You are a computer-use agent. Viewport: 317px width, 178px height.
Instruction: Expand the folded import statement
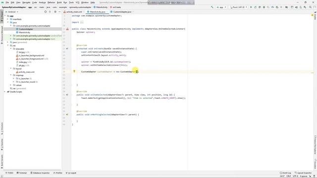(81, 22)
